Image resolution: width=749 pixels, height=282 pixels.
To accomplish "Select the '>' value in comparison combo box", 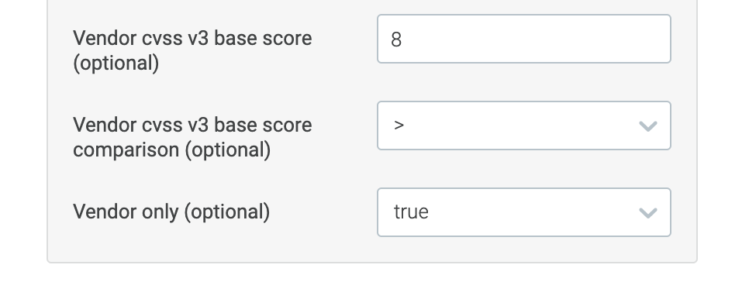I will click(x=399, y=126).
